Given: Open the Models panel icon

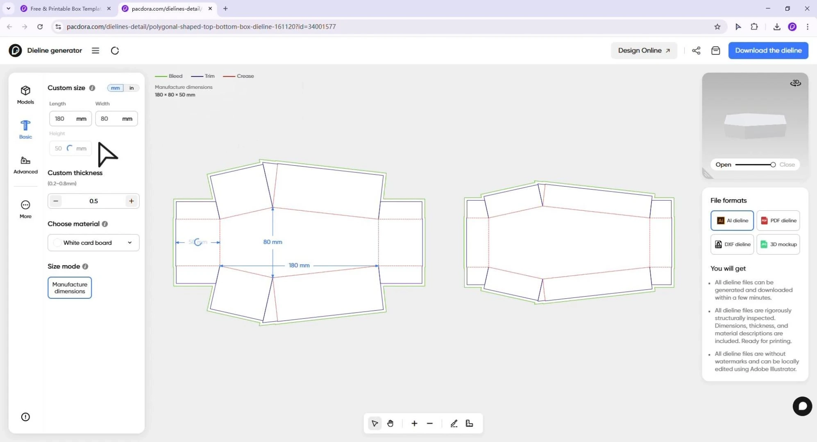Looking at the screenshot, I should pos(25,95).
